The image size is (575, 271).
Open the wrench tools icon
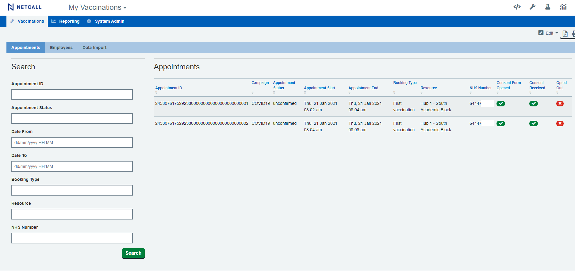tap(532, 7)
